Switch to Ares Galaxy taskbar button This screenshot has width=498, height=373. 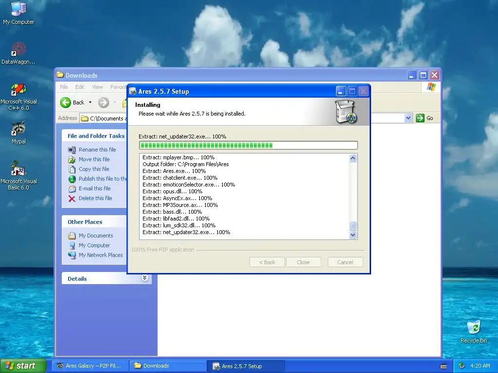coord(90,366)
